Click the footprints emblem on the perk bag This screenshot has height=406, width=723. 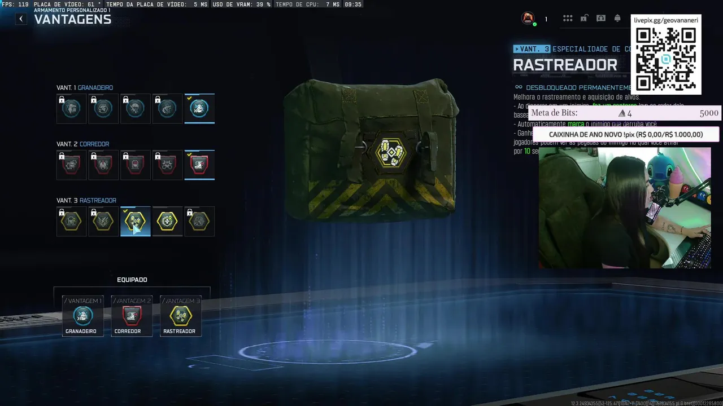click(x=391, y=153)
